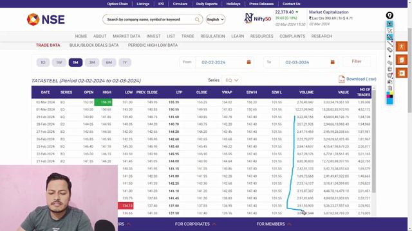412x231 pixels.
Task: Click the orange document side button
Action: point(401,60)
